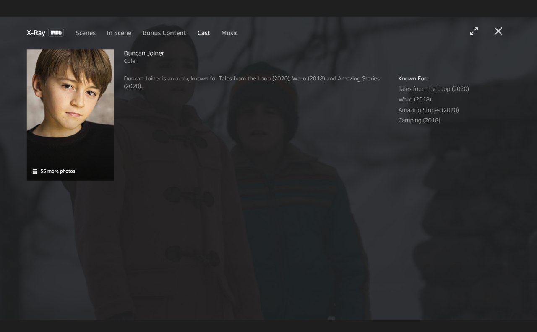Click the Cast tab
The height and width of the screenshot is (332, 537).
pos(204,33)
